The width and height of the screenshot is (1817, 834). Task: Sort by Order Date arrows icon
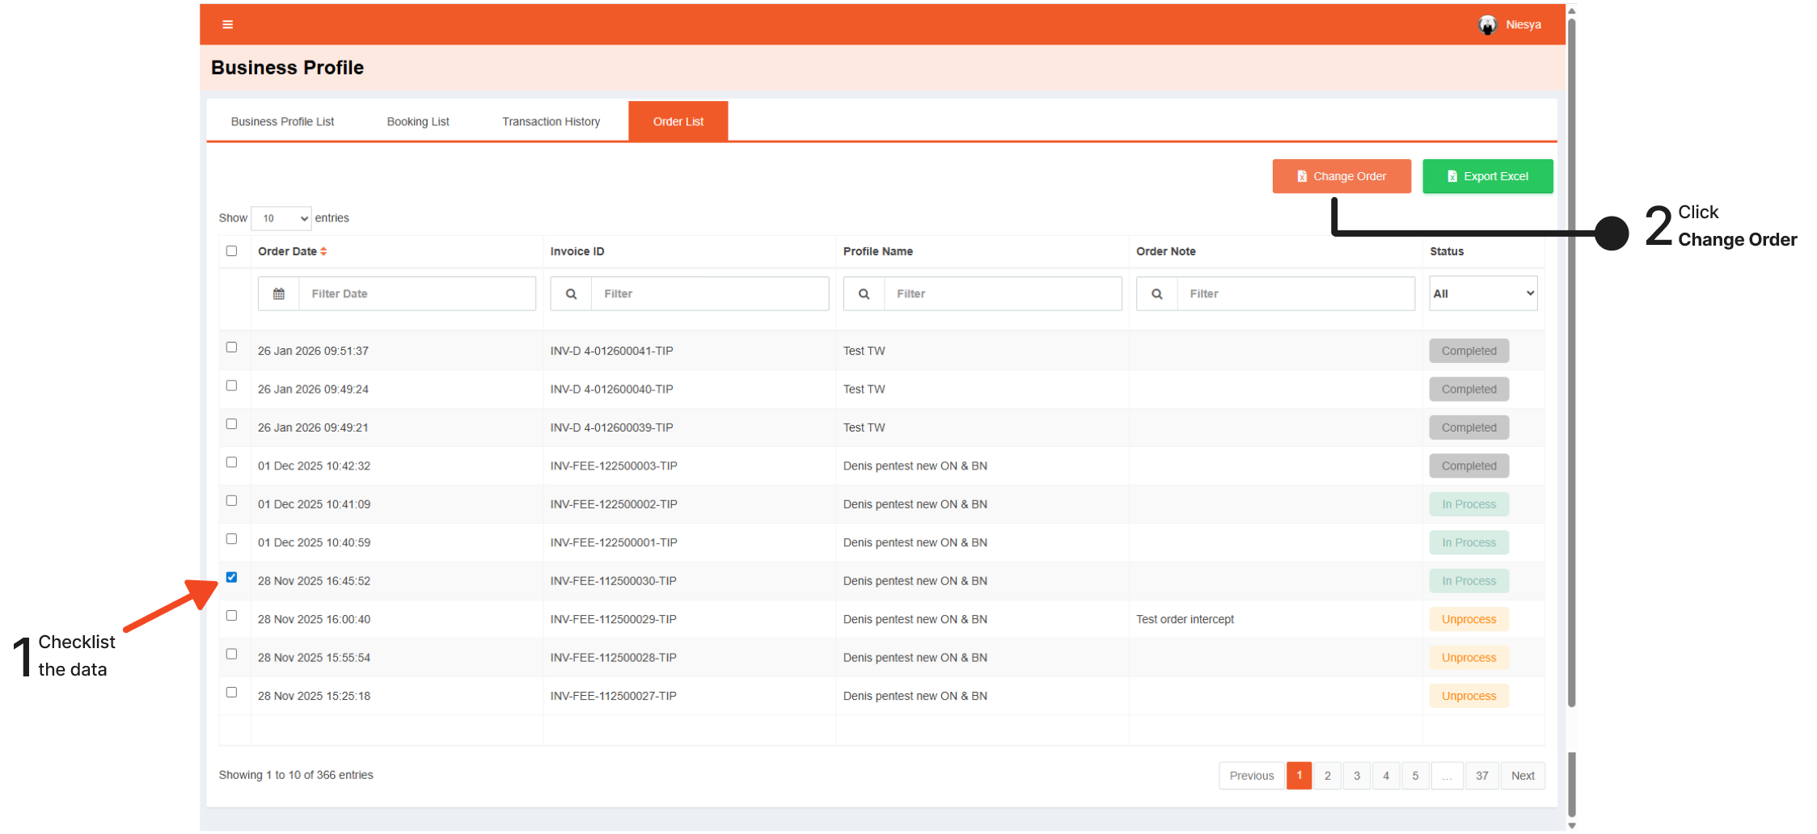pos(323,251)
